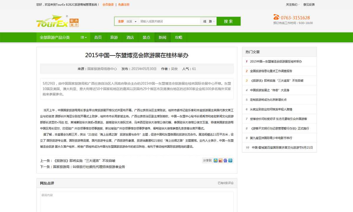Click the orange telephone hotline icon
The image size is (353, 212).
[x=276, y=17]
